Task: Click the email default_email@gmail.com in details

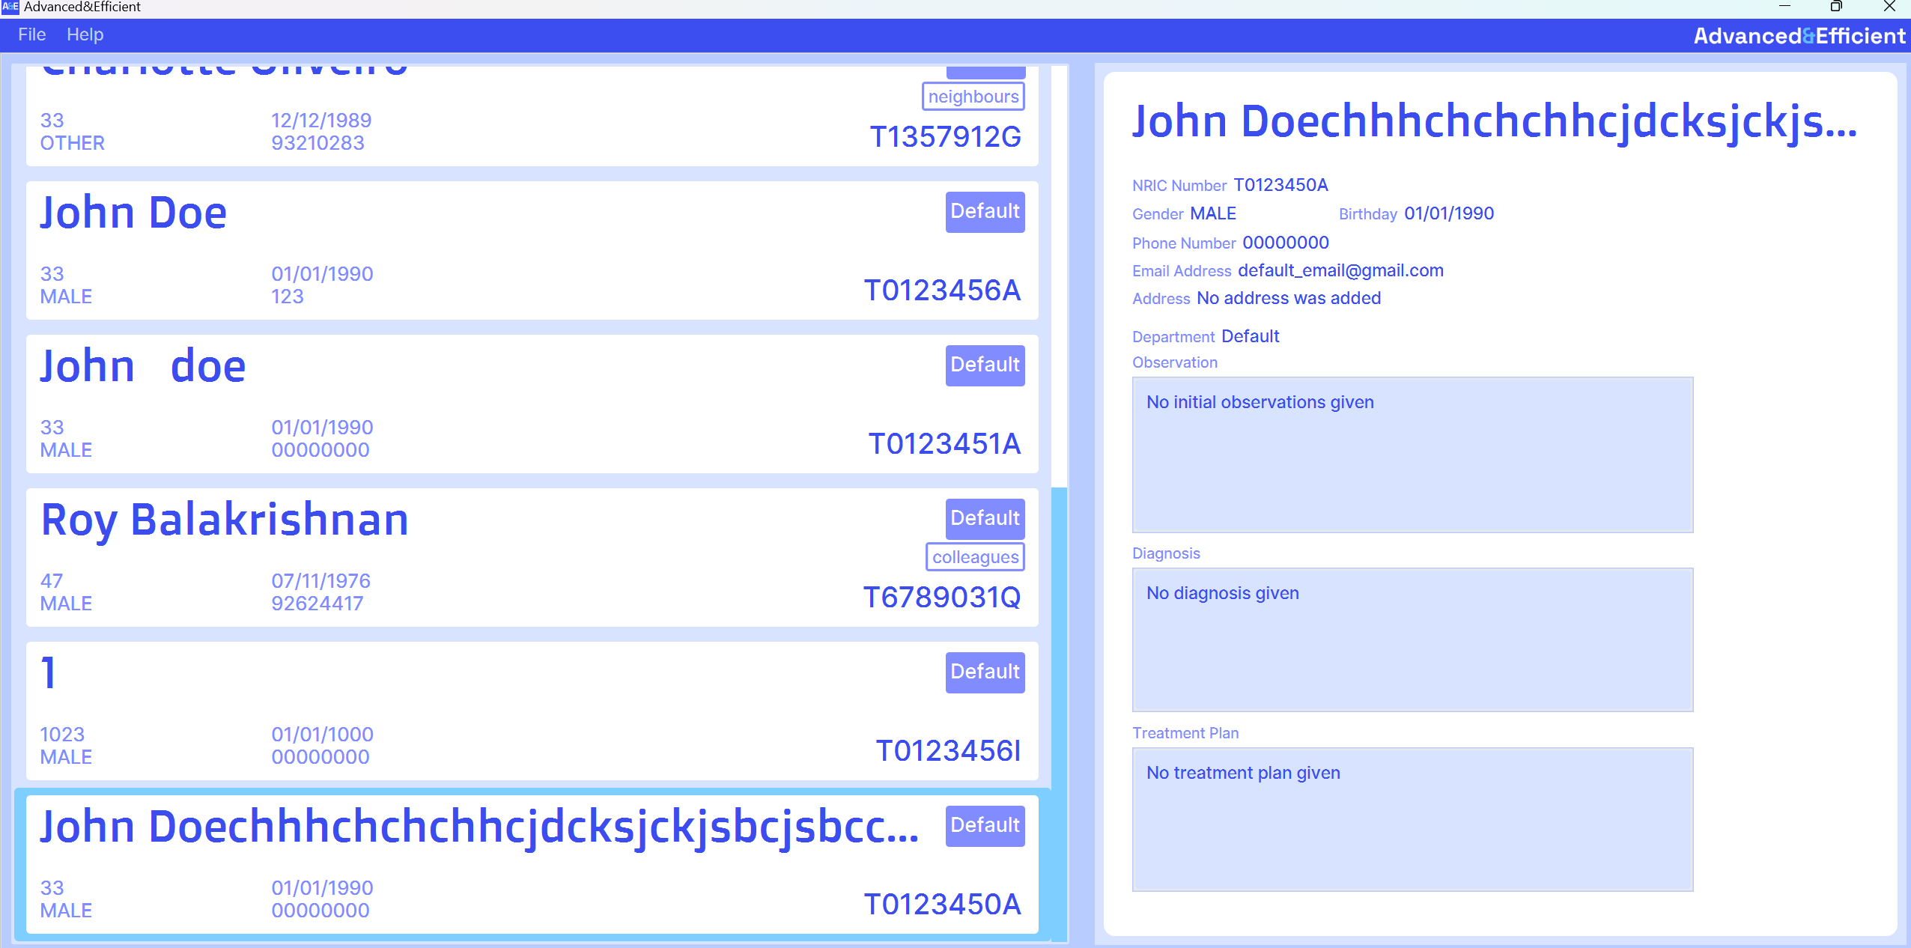Action: [1340, 270]
